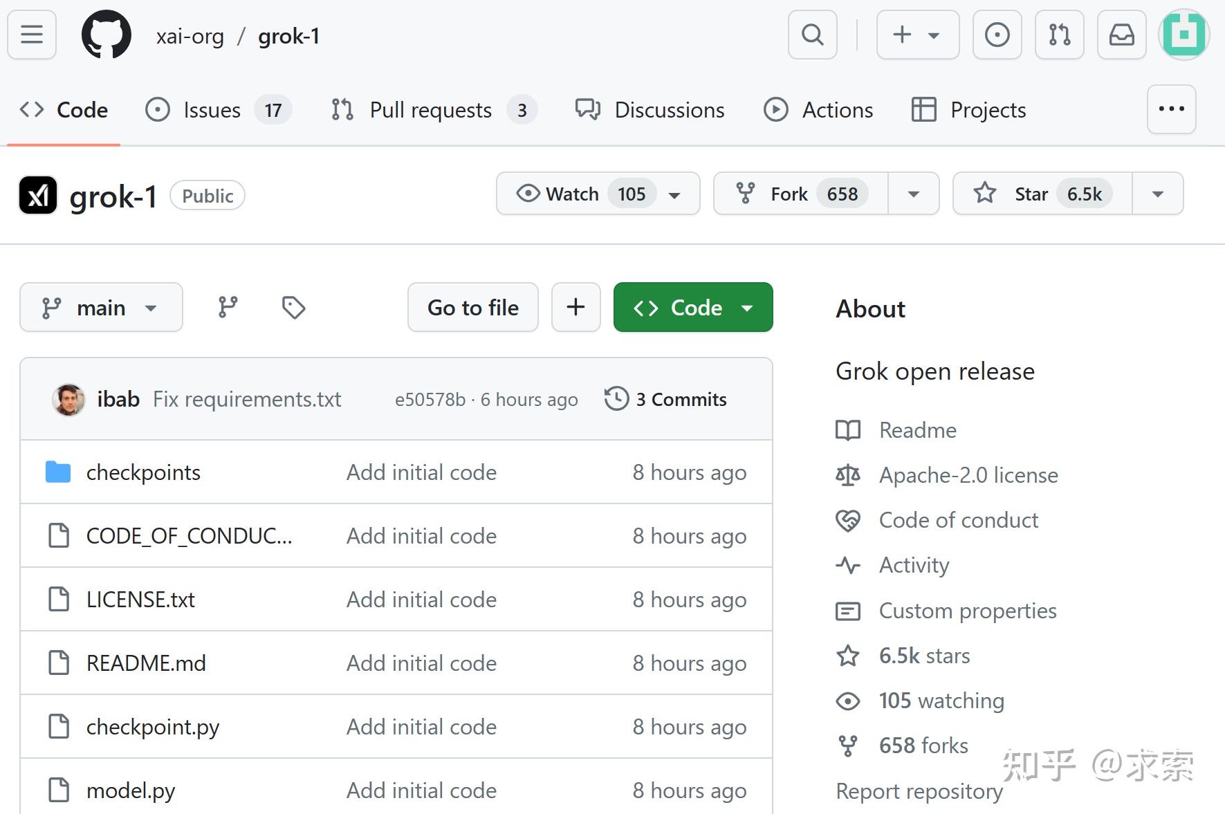Open the issues shortcut icon in header
Image resolution: width=1225 pixels, height=814 pixels.
coord(997,35)
